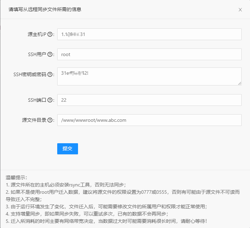Click the help icon beside 源主机IP

pos(50,34)
